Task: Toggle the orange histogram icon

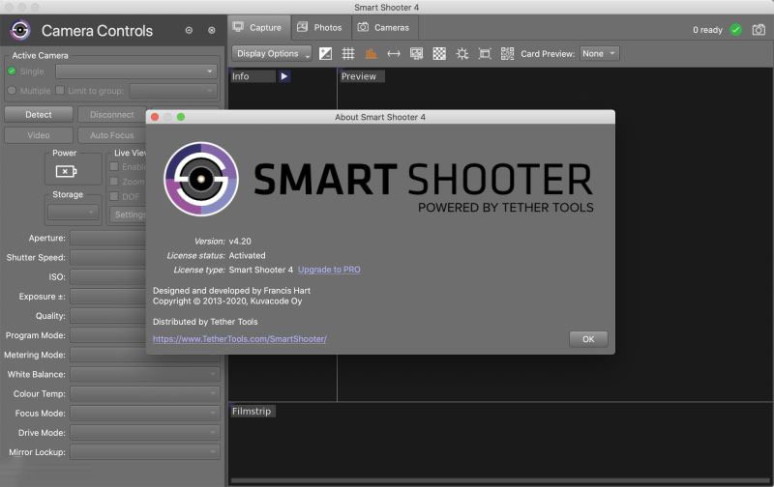Action: pos(371,54)
